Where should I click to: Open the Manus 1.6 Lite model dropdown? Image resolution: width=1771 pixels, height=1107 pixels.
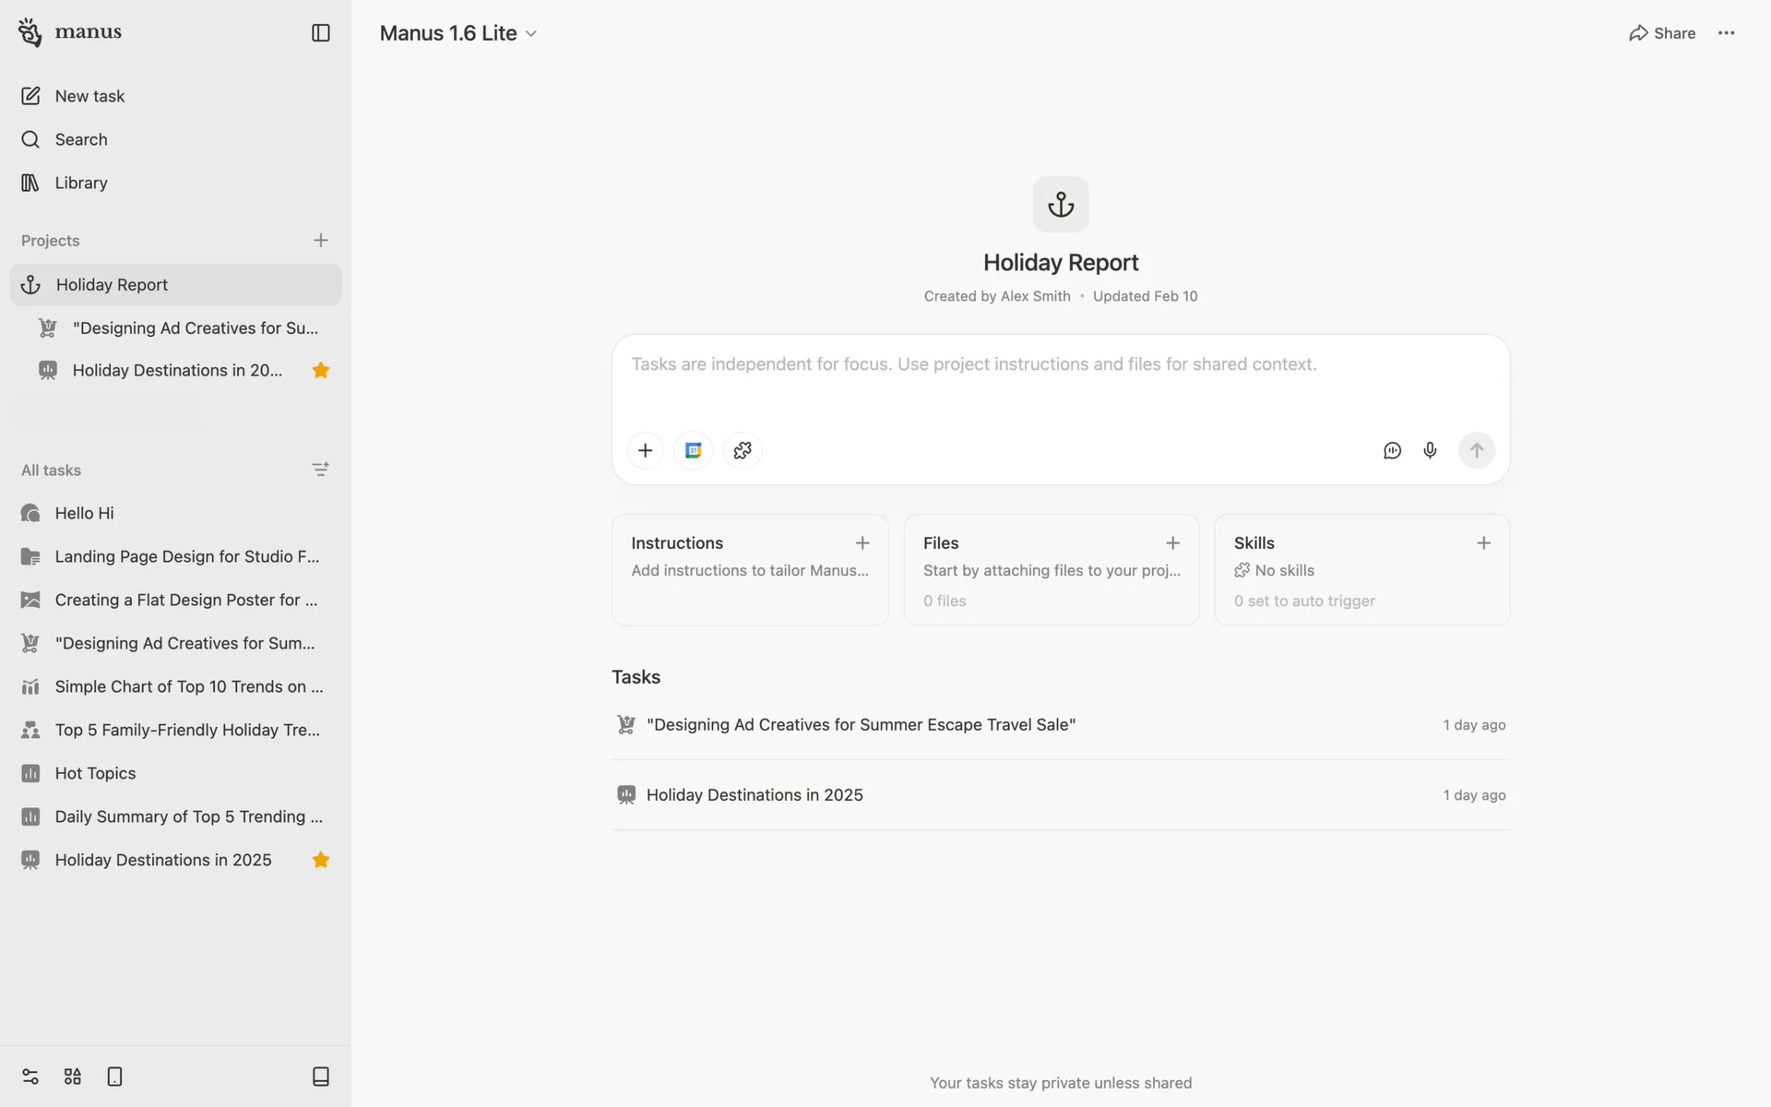[x=458, y=33]
